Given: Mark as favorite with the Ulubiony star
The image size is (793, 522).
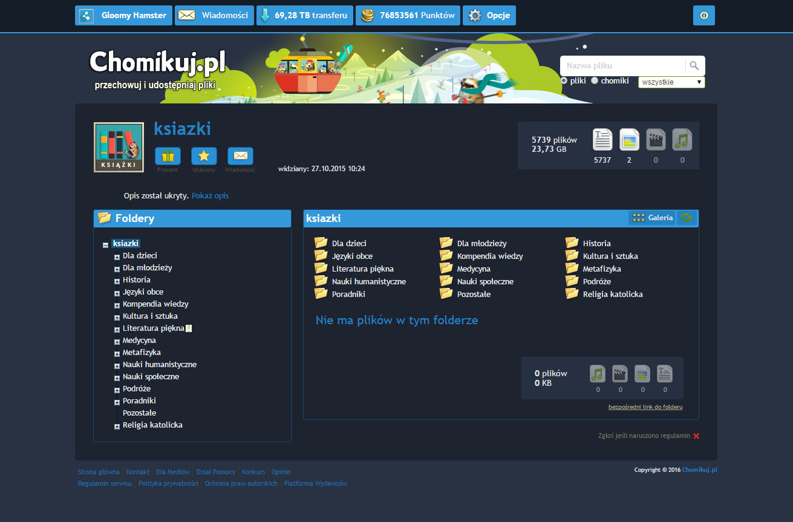Looking at the screenshot, I should point(204,156).
